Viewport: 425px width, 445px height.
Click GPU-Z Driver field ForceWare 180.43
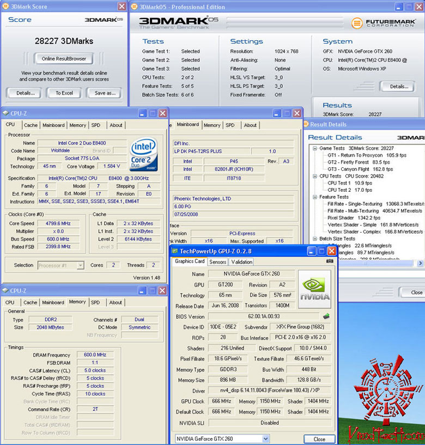click(270, 390)
